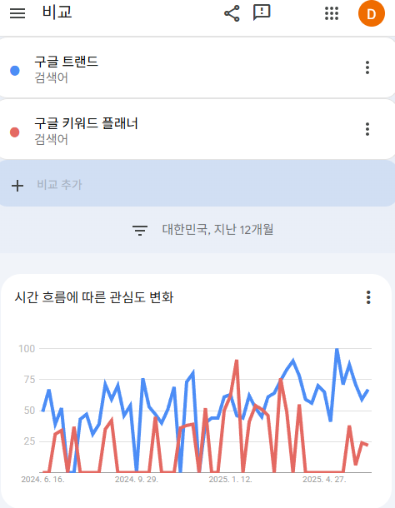Click the 2025. 1. 12. axis label
Image resolution: width=395 pixels, height=508 pixels.
coord(230,480)
